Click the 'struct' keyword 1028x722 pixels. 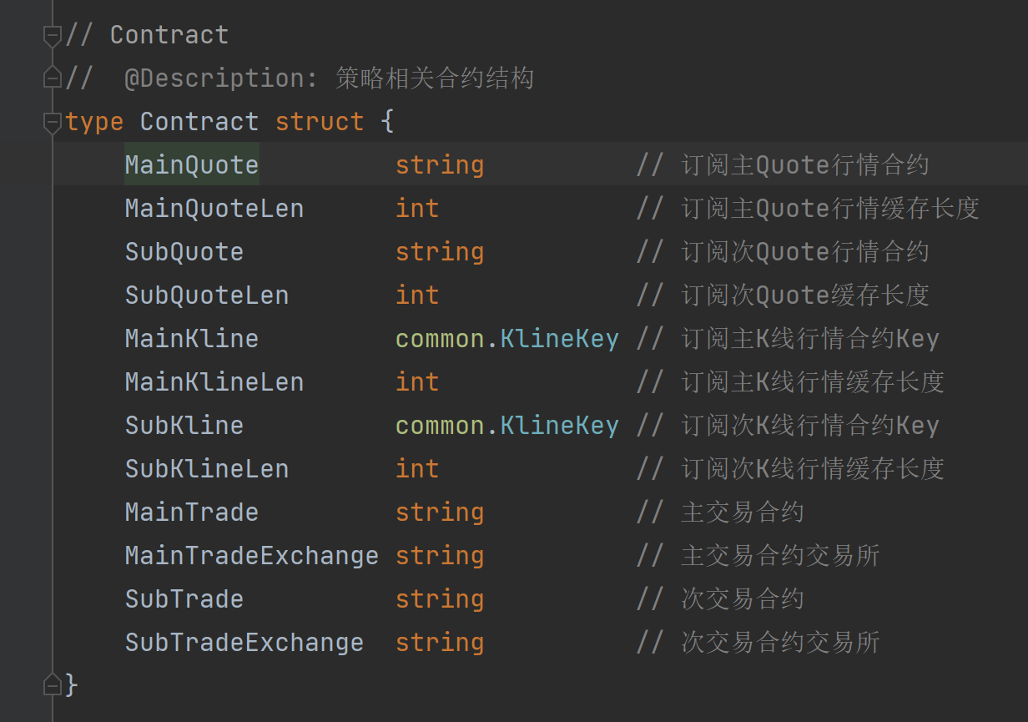(x=320, y=122)
